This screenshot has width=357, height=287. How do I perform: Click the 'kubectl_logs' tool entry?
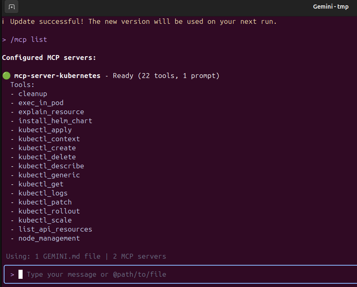click(x=43, y=193)
